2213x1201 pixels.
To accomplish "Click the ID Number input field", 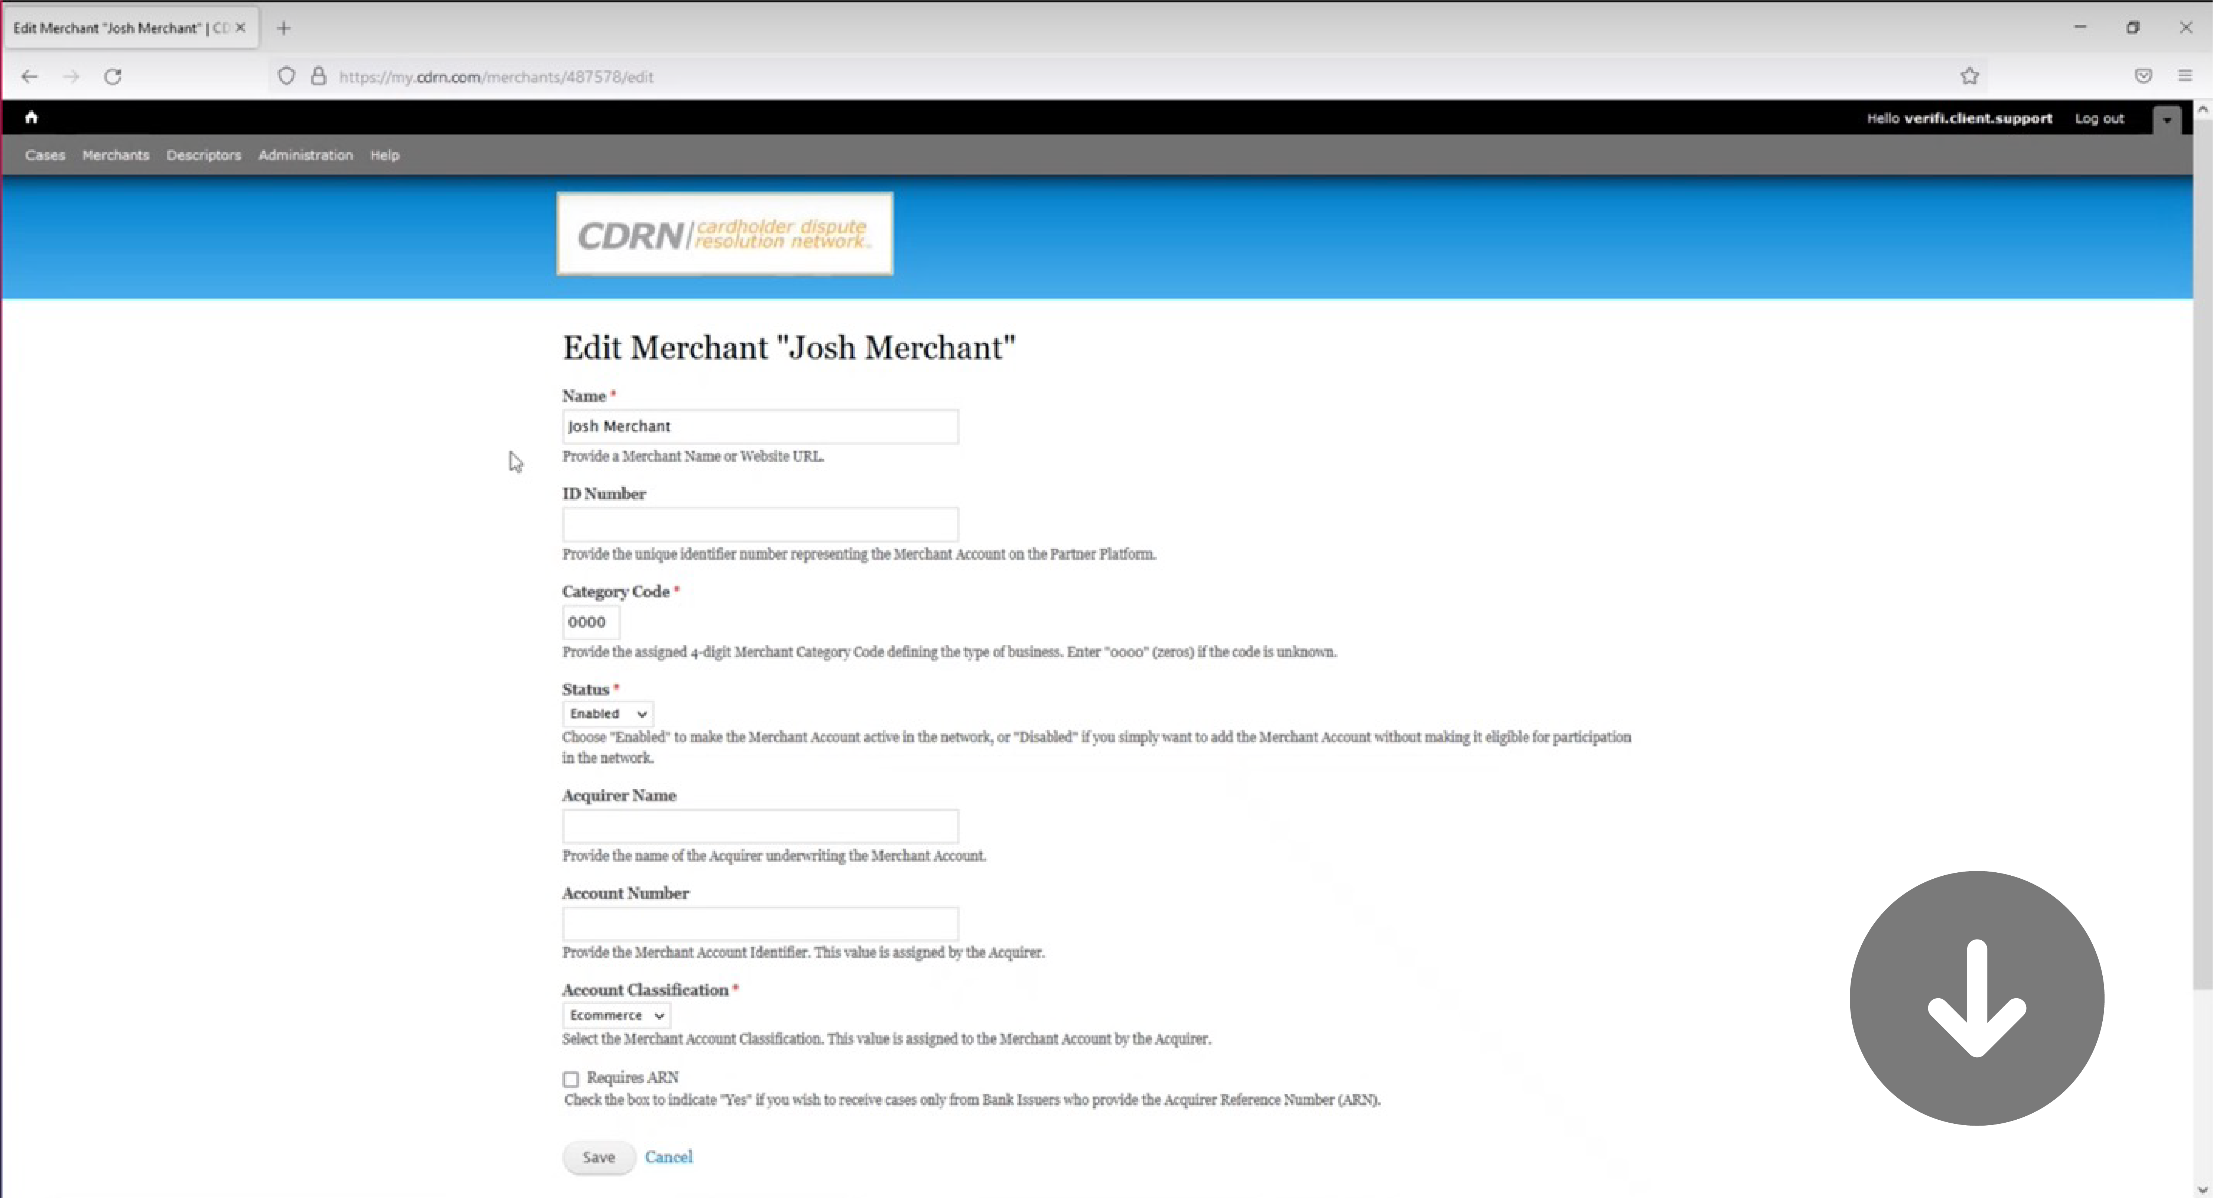I will click(x=760, y=525).
